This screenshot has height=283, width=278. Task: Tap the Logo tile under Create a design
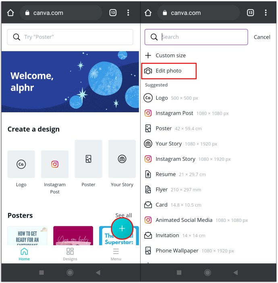coord(21,164)
